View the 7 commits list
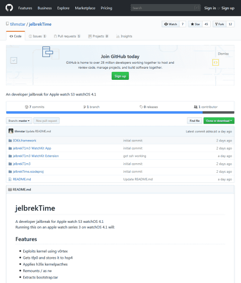241x283 pixels. 34,107
